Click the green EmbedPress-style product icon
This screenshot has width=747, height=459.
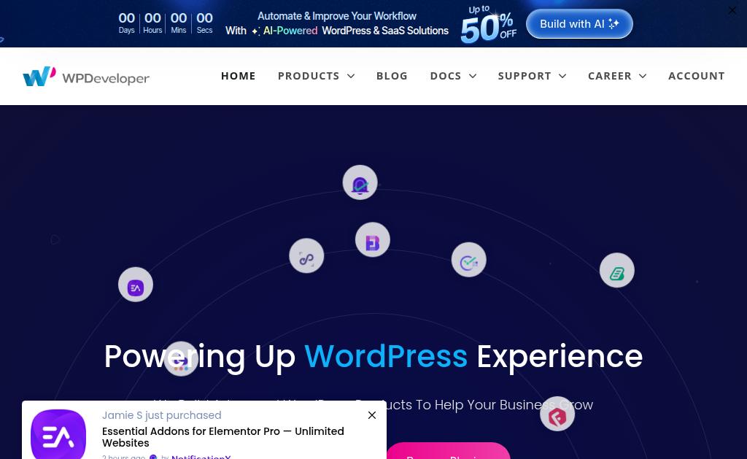[617, 270]
